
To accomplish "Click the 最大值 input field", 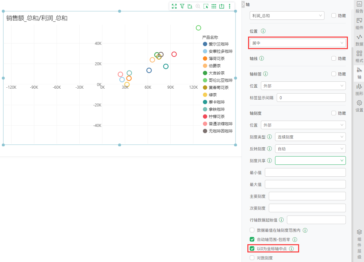I will click(305, 184).
